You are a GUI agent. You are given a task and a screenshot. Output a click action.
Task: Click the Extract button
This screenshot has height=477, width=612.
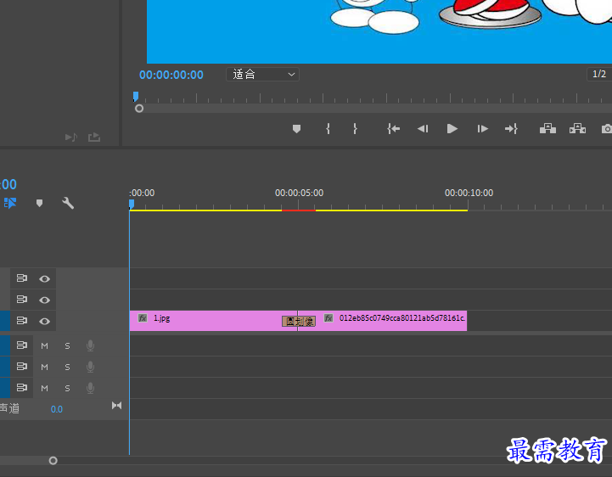click(x=577, y=128)
